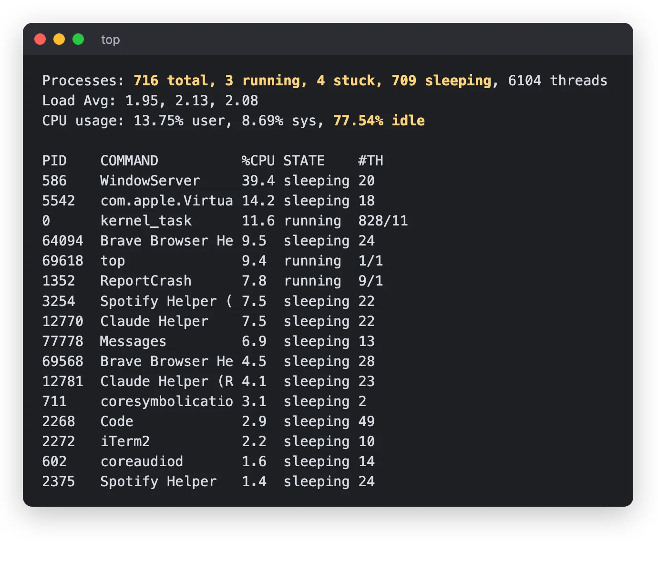Click the 'top' window title text

coord(110,40)
